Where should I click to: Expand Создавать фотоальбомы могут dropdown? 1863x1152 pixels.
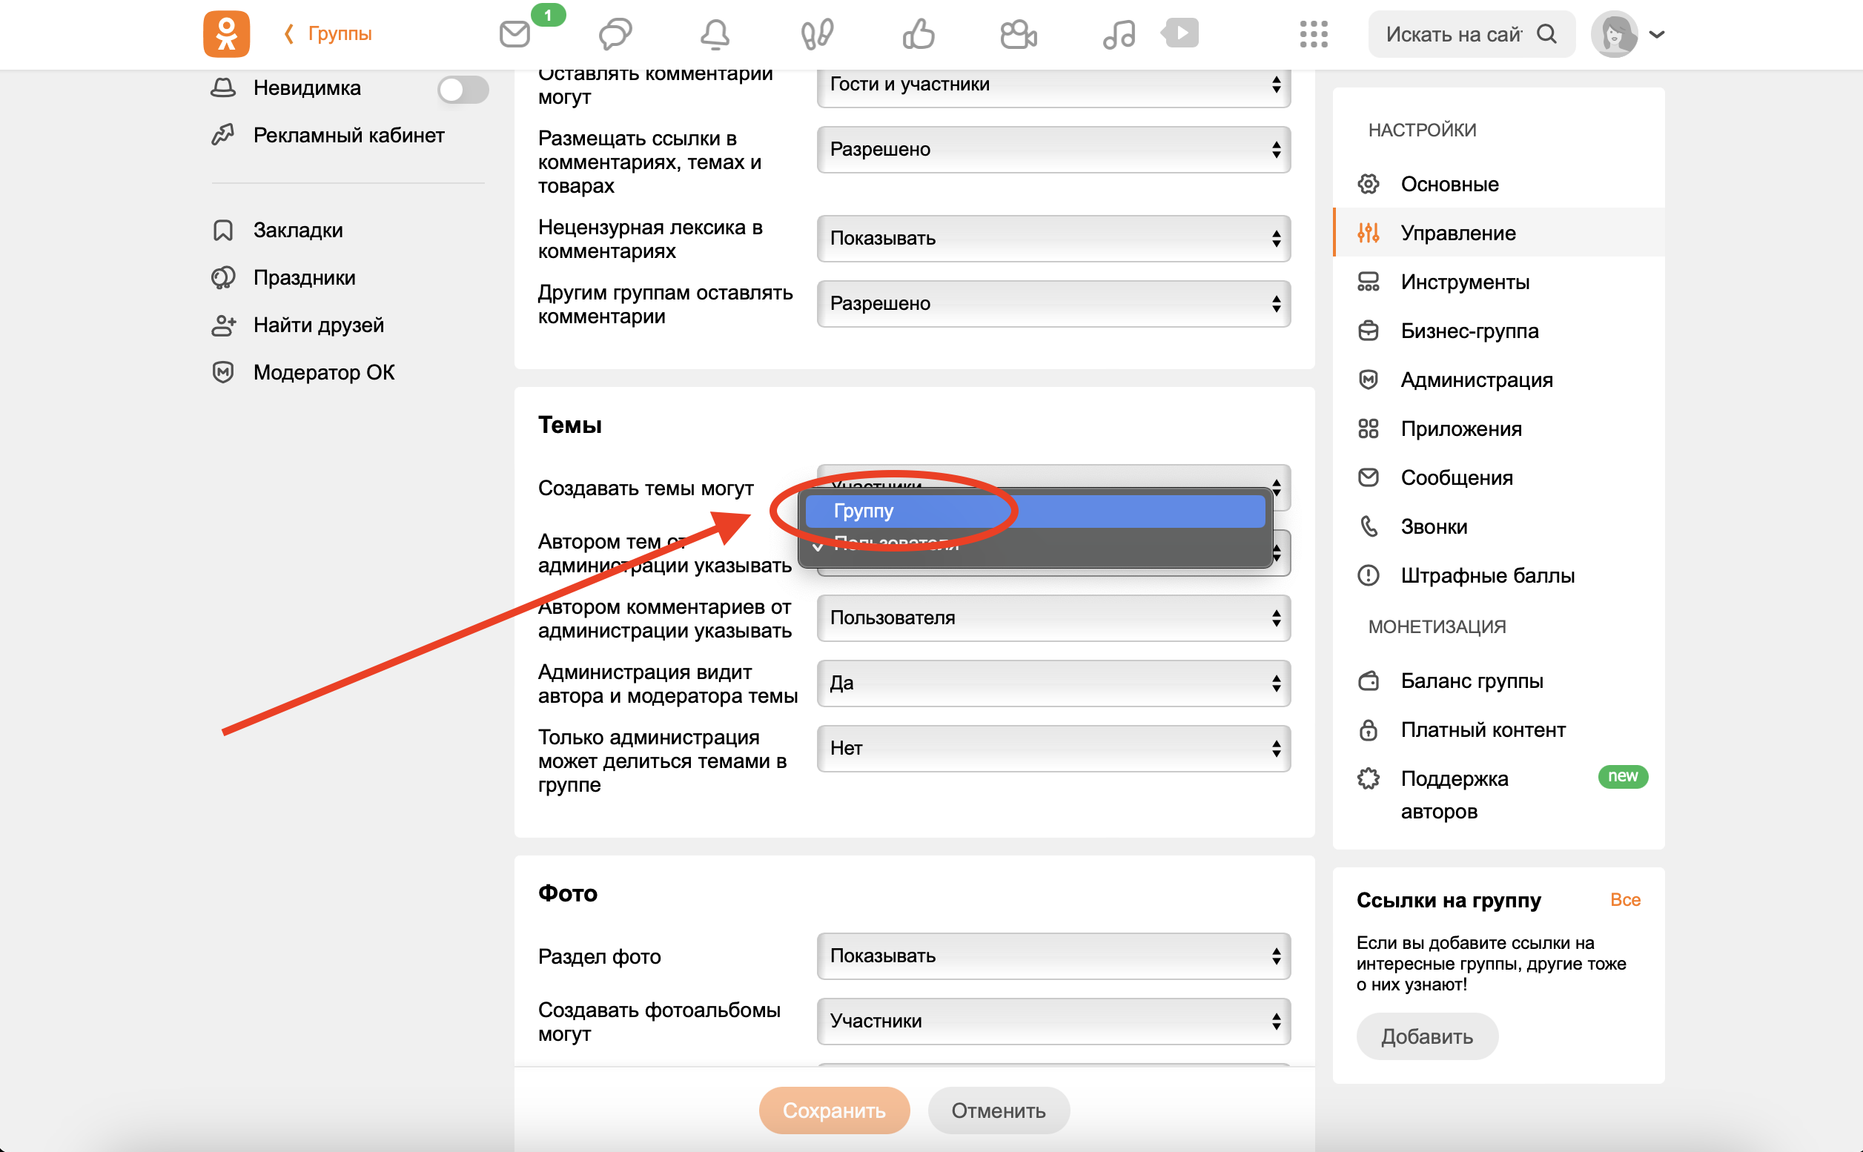click(1052, 1021)
